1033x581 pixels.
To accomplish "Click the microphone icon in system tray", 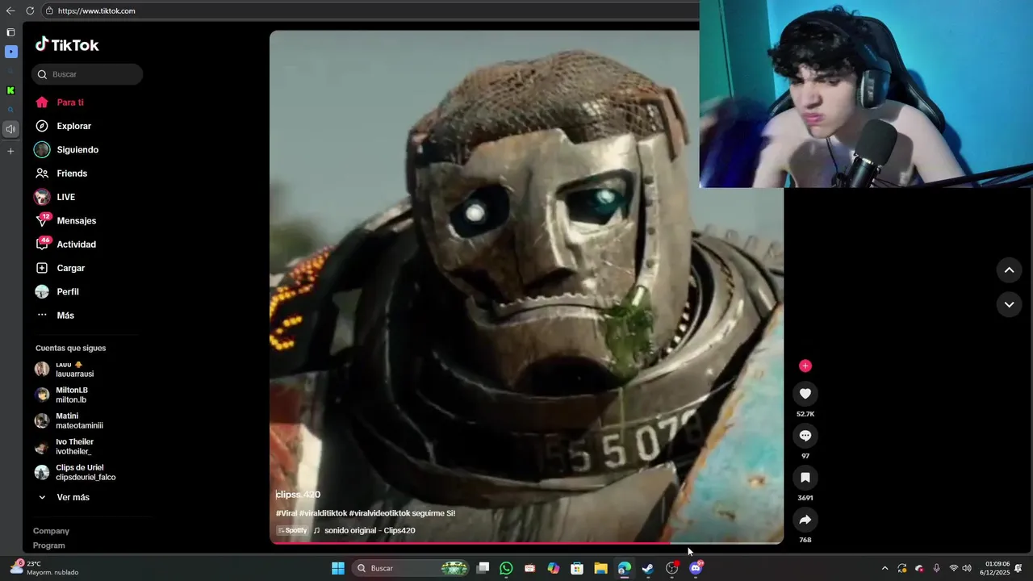I will (936, 568).
